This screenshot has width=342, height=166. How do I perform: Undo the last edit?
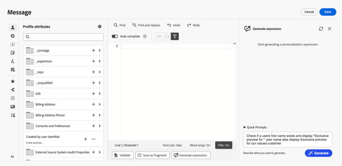174,25
